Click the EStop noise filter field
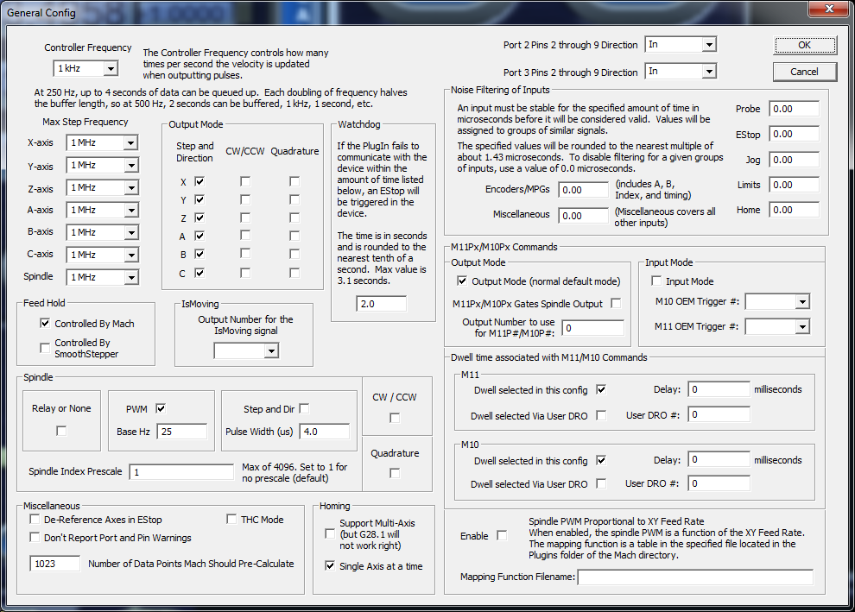Screen dimensions: 855x612 click(794, 134)
